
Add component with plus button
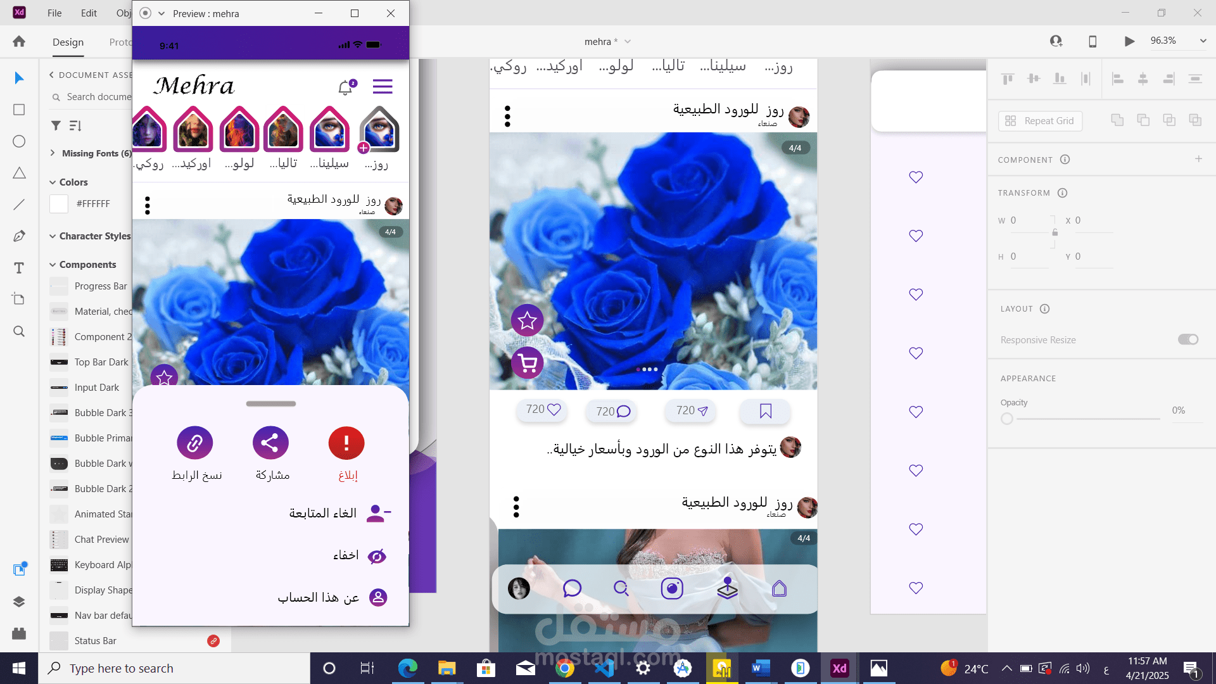[1198, 159]
